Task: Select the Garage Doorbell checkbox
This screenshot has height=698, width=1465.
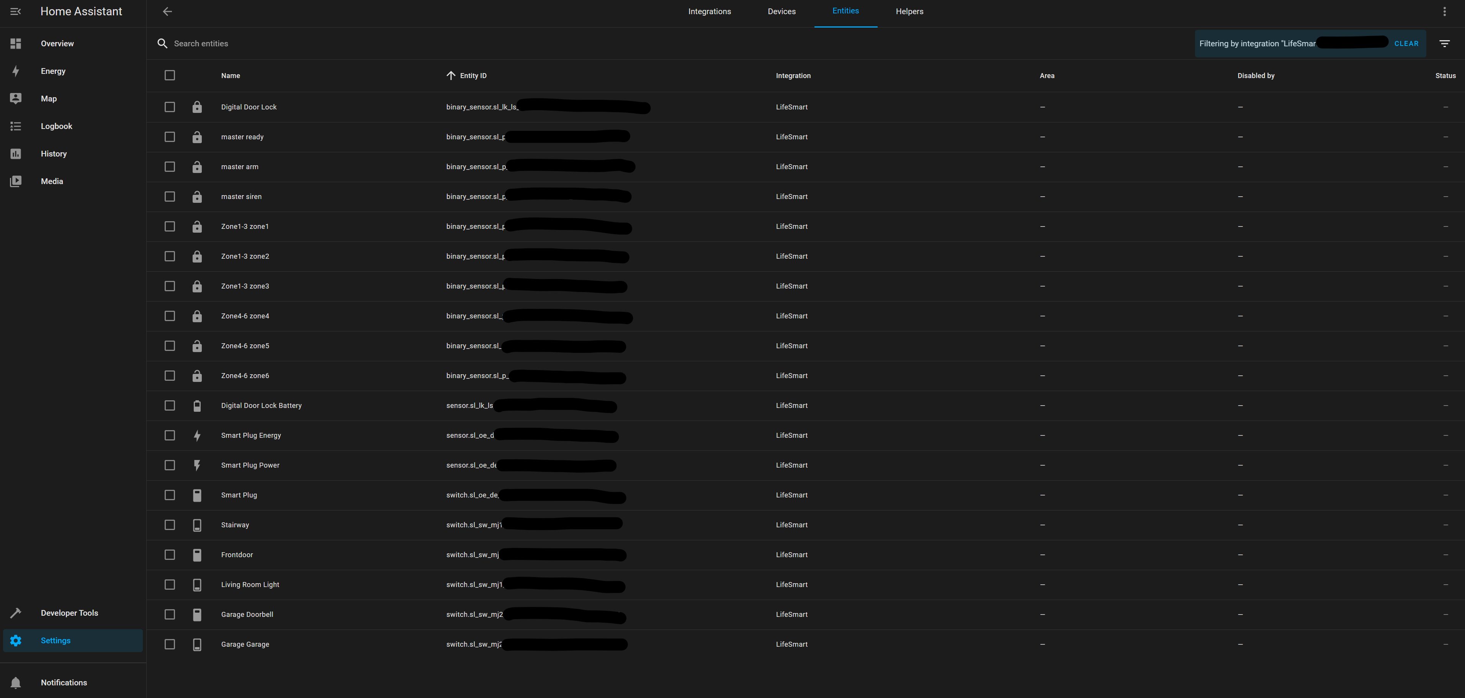Action: pyautogui.click(x=170, y=615)
